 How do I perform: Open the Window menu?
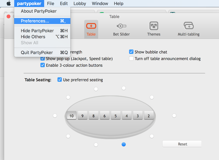click(x=100, y=3)
